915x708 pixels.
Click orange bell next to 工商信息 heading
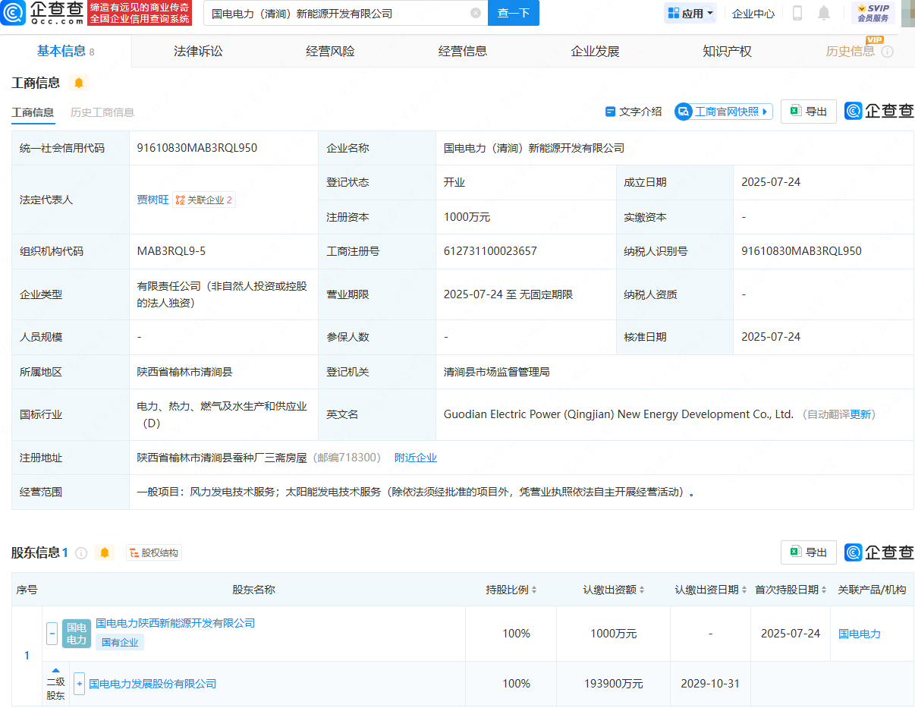click(x=79, y=83)
